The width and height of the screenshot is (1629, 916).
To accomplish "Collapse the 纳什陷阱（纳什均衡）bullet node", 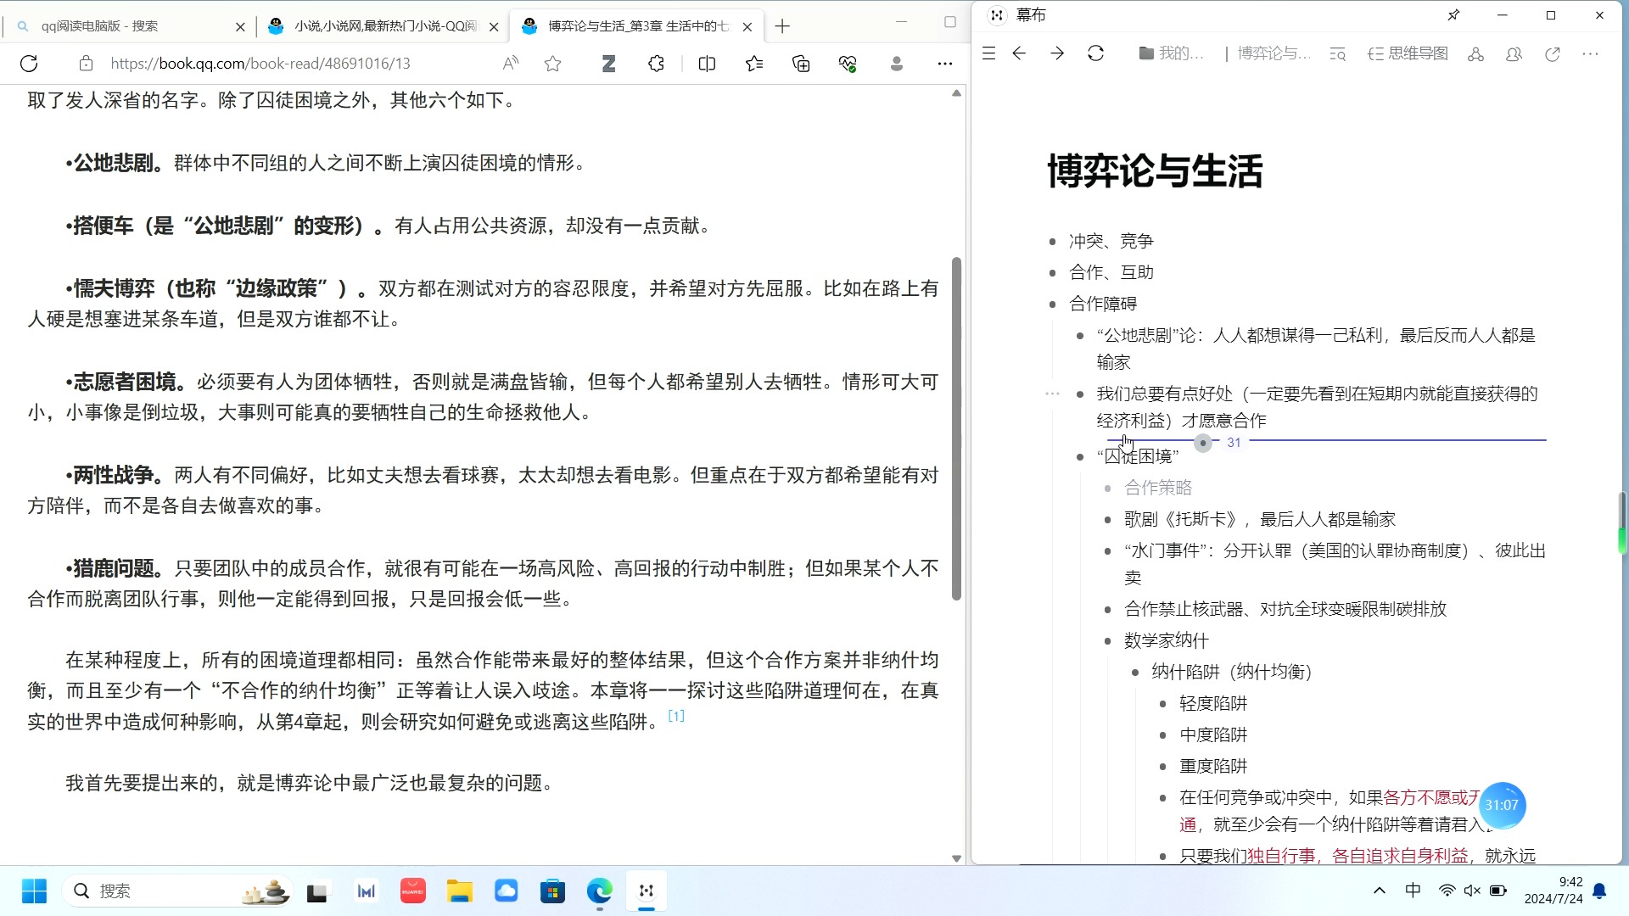I will (x=1135, y=672).
